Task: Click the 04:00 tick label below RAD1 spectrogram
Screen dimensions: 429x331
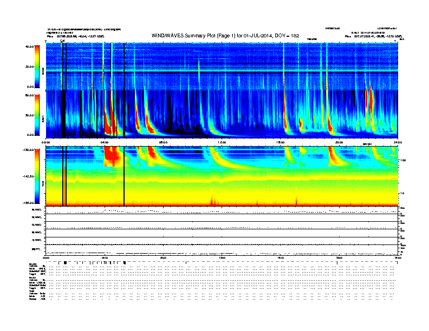Action: (105, 142)
